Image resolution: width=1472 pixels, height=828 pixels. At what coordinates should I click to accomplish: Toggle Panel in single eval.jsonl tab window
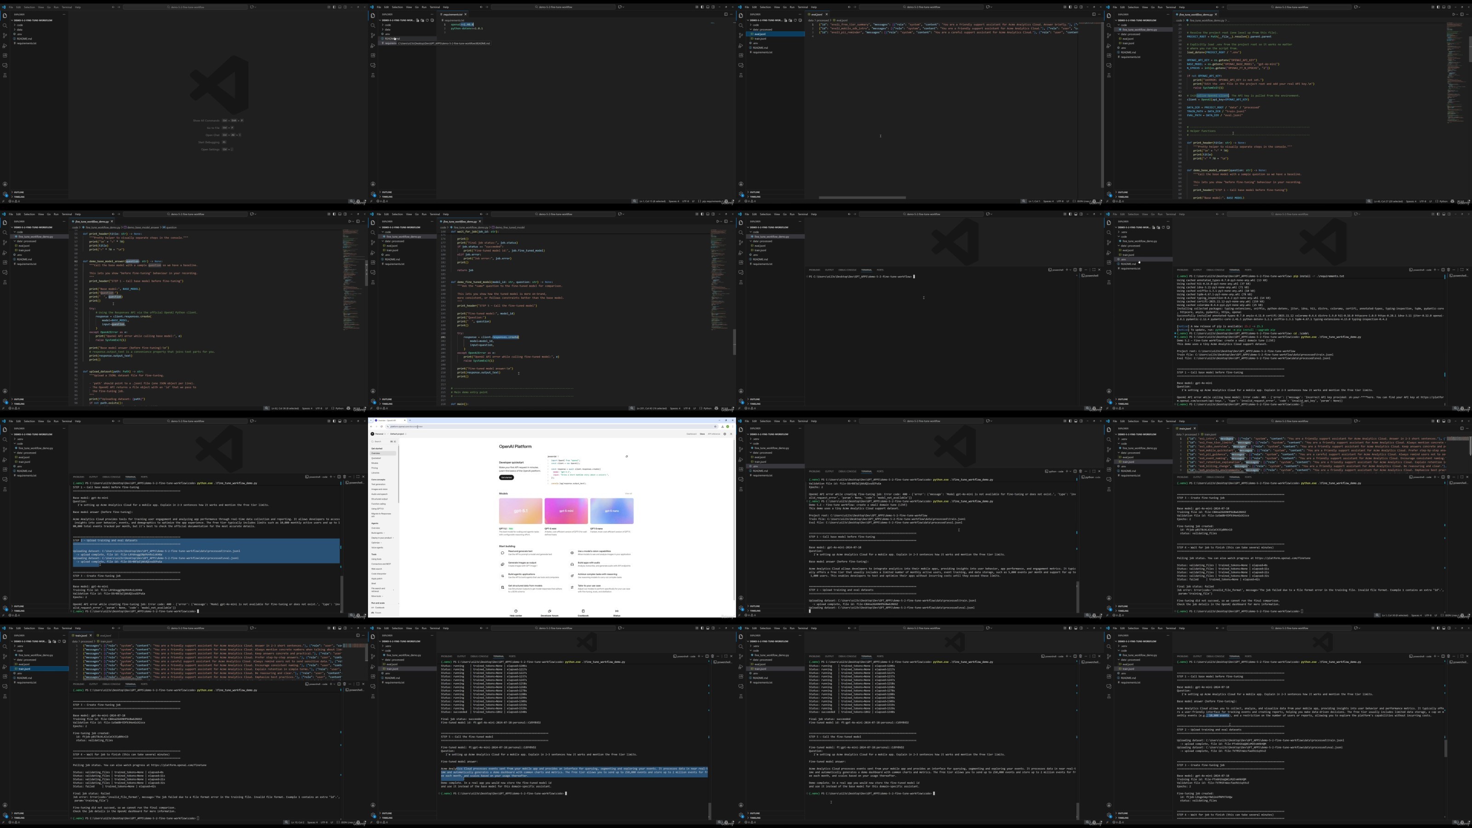tap(1076, 7)
